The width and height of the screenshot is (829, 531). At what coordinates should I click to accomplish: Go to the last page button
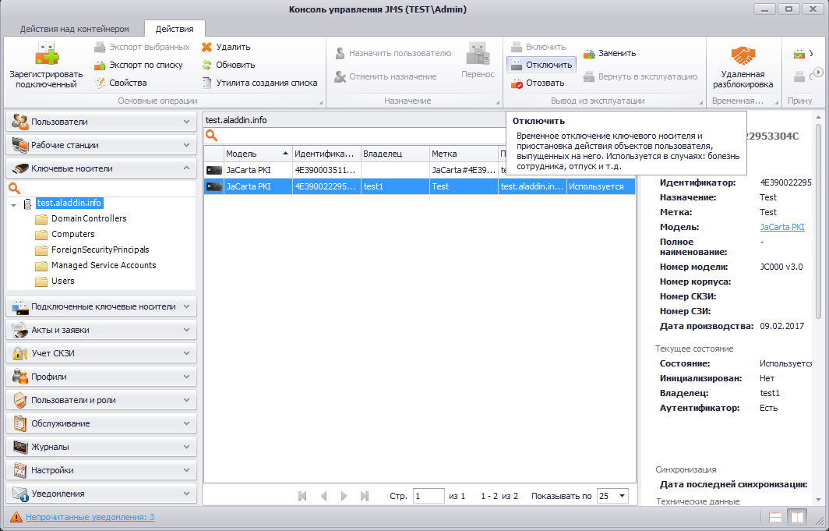click(365, 496)
